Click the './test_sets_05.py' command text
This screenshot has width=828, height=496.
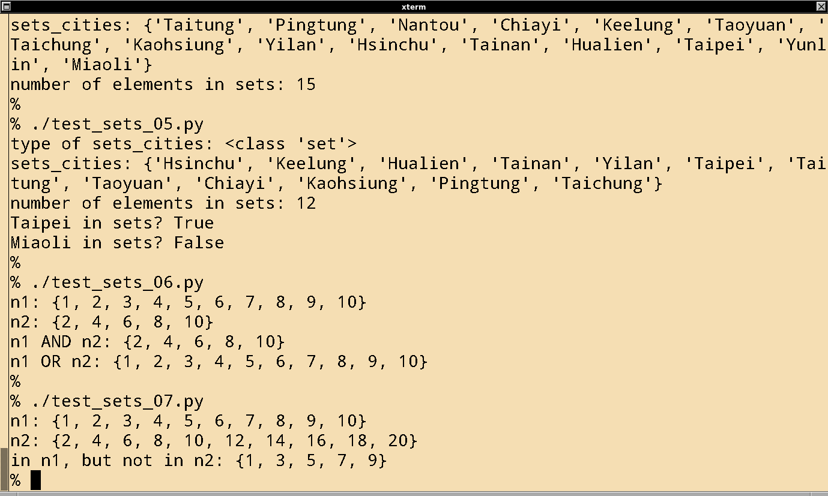coord(112,125)
